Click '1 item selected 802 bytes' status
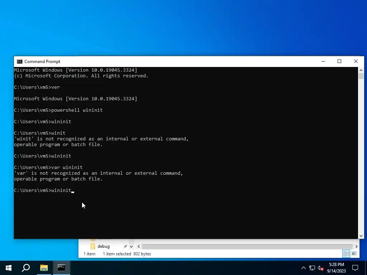The width and height of the screenshot is (367, 275). coord(127,254)
